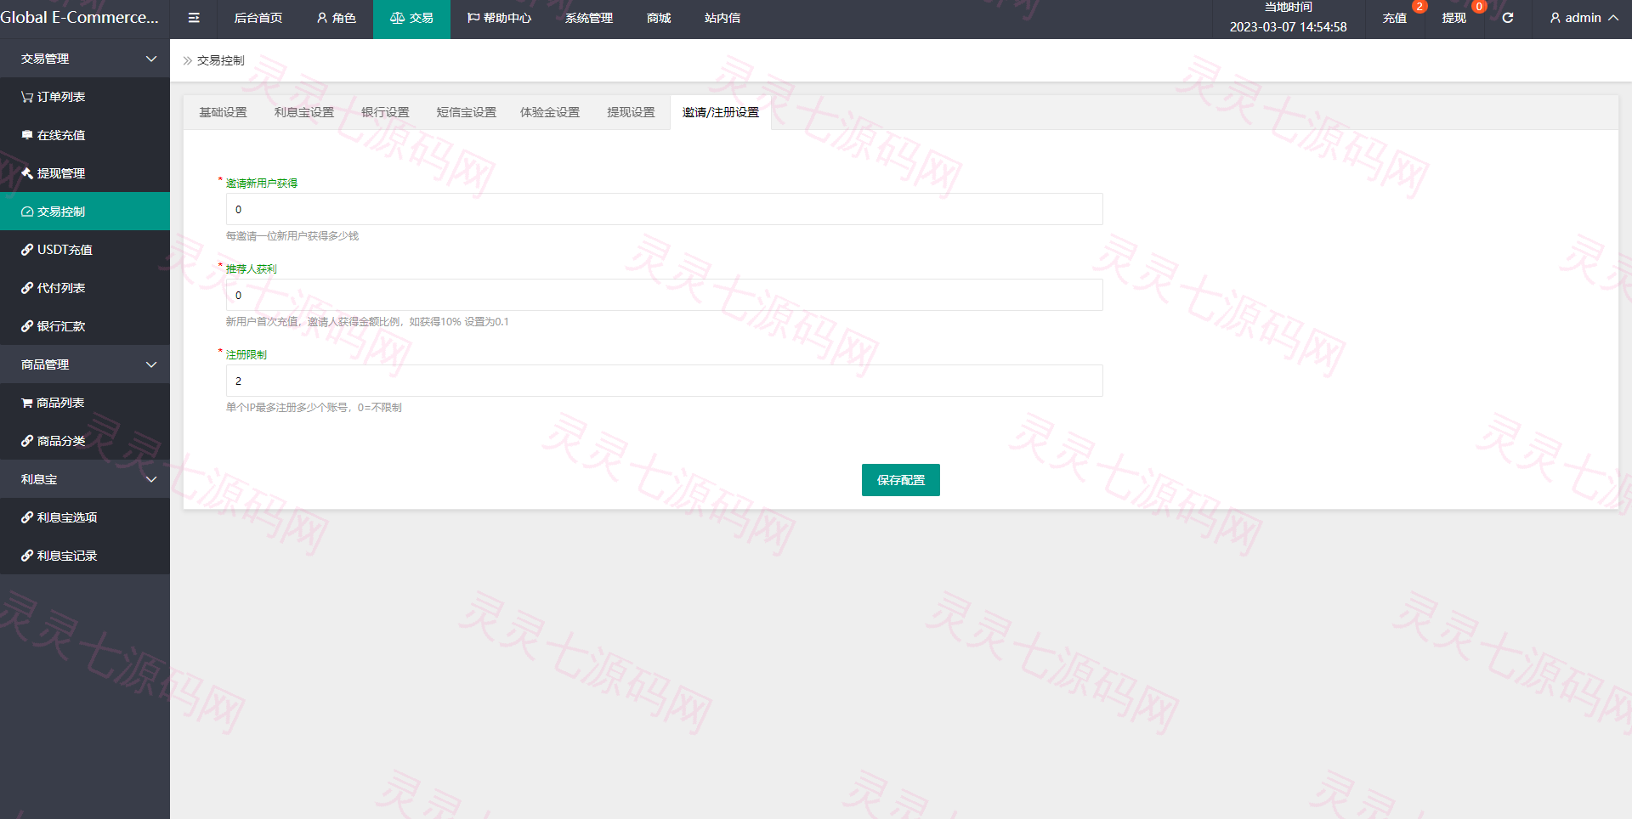Image resolution: width=1632 pixels, height=819 pixels.
Task: Collapse the 利息宝 sidebar group
Action: click(85, 479)
